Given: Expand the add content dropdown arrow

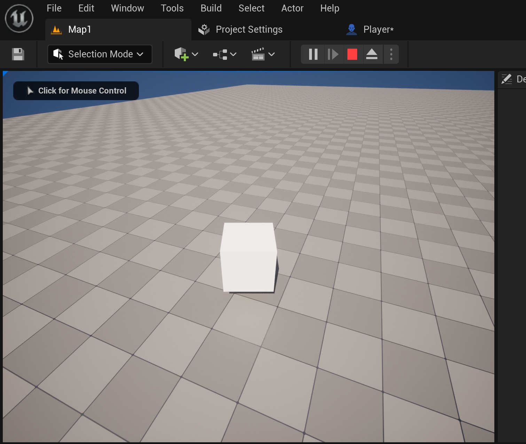Looking at the screenshot, I should tap(195, 54).
